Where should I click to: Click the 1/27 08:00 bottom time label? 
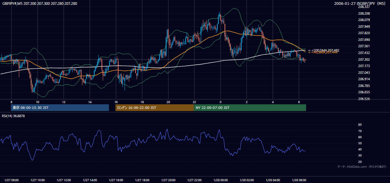[x=12, y=180]
